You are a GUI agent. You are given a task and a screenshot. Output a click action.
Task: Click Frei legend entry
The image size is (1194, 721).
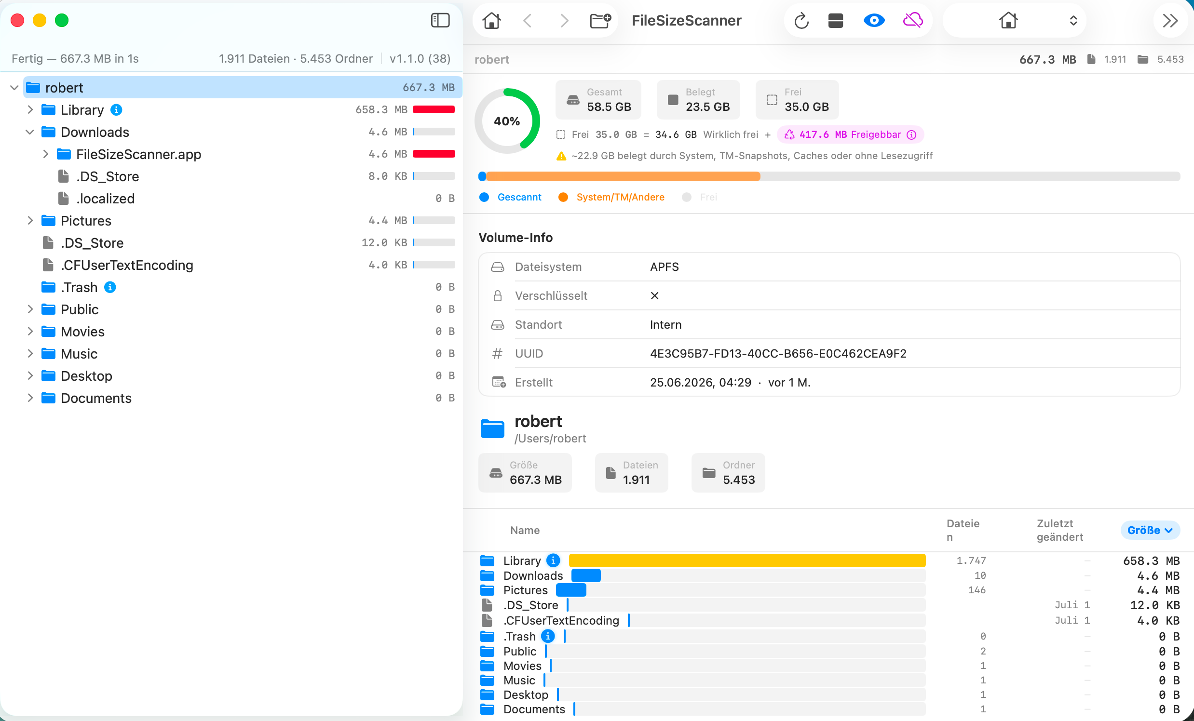click(699, 197)
